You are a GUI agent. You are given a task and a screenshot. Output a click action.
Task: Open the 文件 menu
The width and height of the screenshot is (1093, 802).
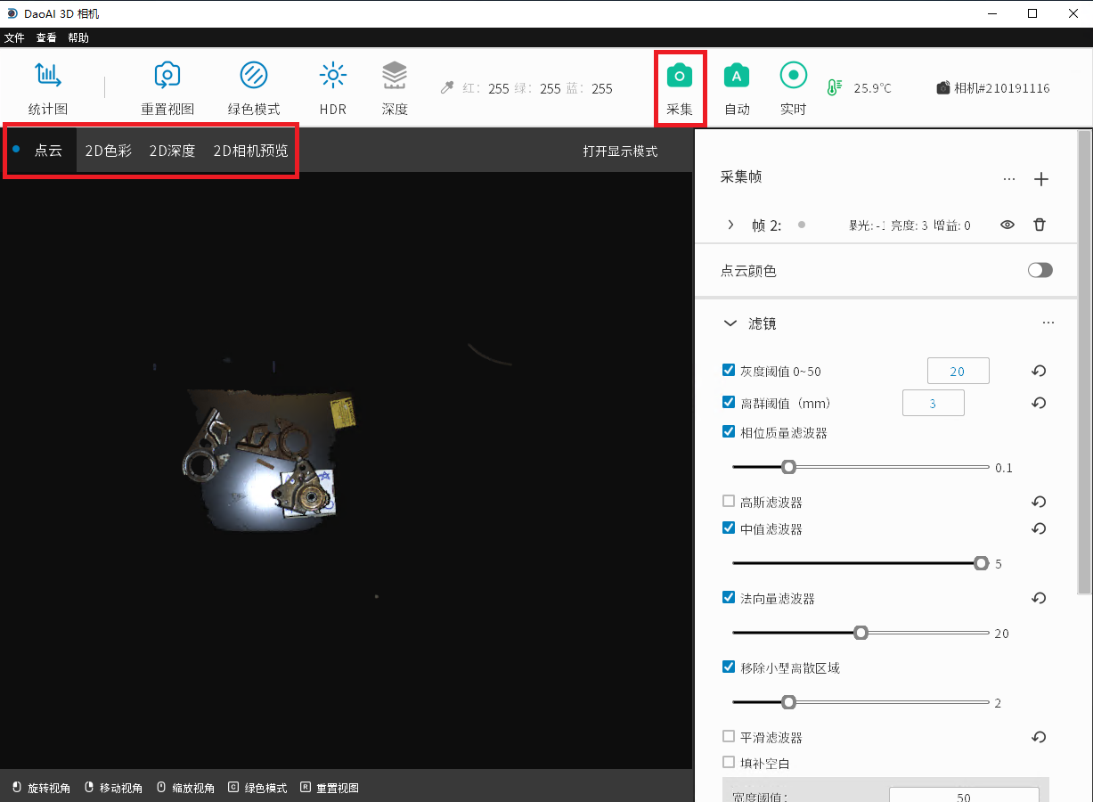click(x=14, y=37)
